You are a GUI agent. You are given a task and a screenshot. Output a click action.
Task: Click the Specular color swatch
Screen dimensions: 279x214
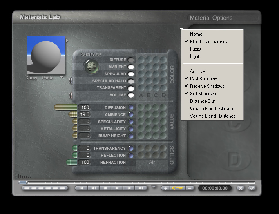(131, 74)
